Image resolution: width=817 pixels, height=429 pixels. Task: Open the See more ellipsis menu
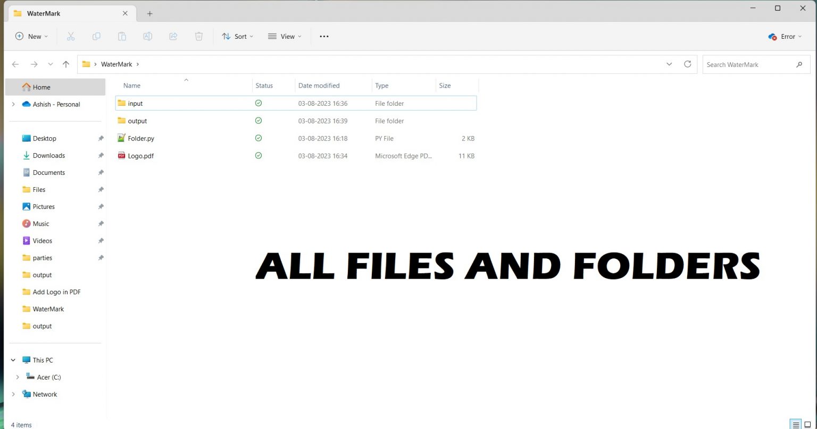point(324,36)
